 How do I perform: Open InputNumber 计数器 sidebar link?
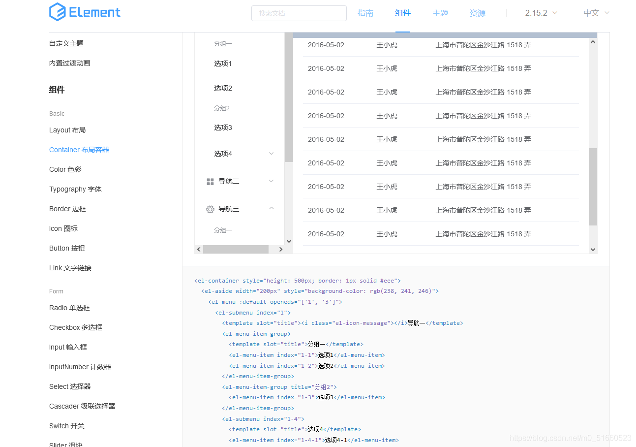[80, 367]
